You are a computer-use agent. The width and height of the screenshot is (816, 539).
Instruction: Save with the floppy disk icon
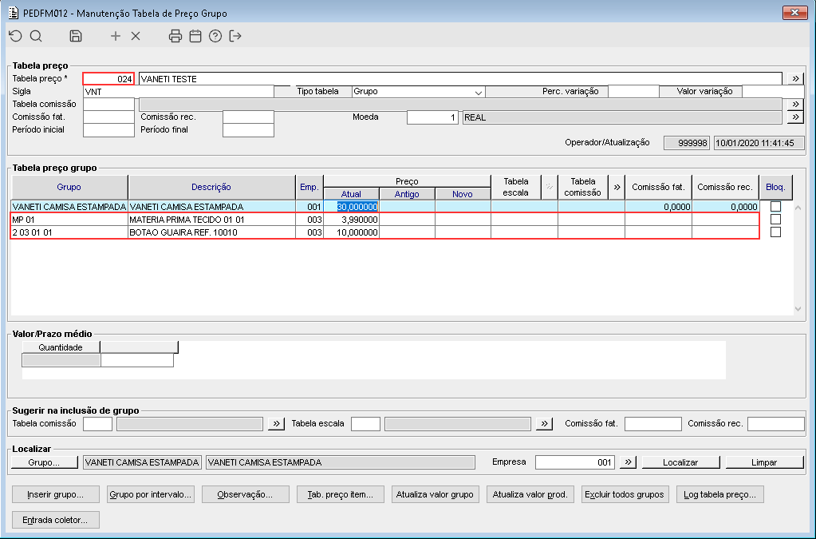click(x=76, y=36)
